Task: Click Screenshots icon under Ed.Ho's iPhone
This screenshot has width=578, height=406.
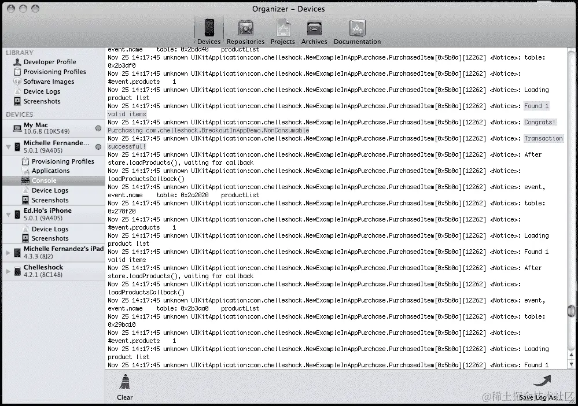Action: 25,238
